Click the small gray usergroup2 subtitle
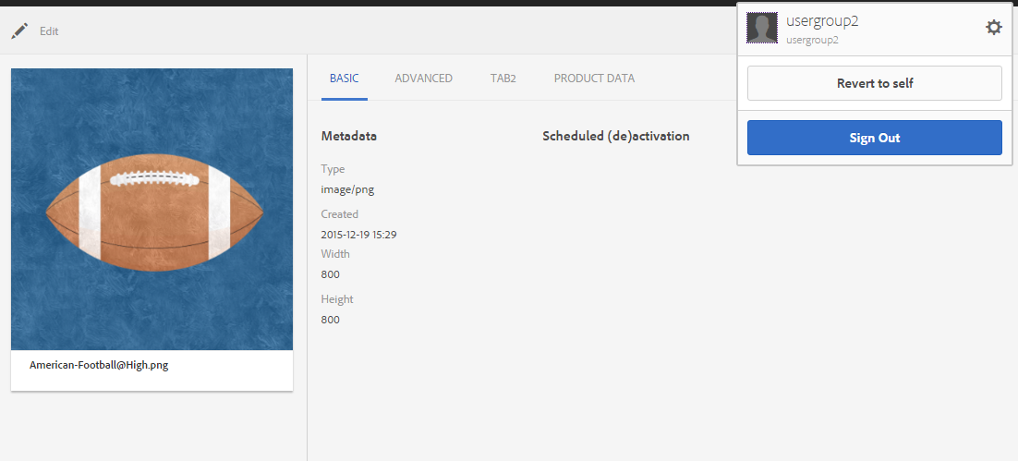 click(812, 41)
